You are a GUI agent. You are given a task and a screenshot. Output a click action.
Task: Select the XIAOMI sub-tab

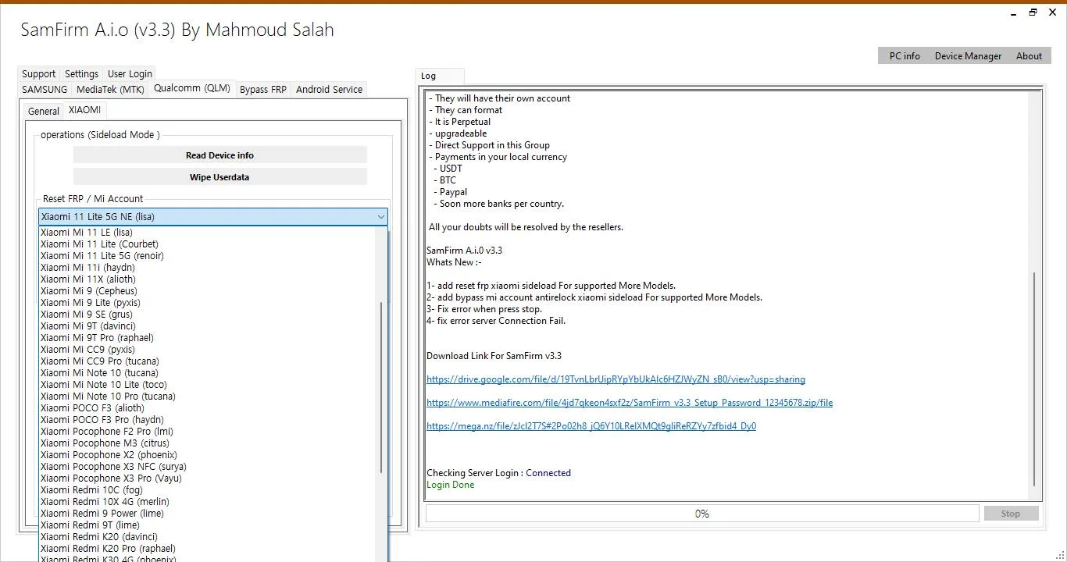pyautogui.click(x=84, y=110)
